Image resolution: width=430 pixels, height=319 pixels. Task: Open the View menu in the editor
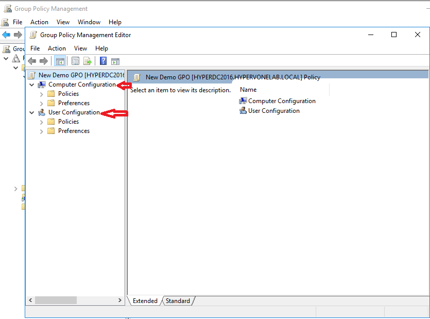pyautogui.click(x=80, y=48)
